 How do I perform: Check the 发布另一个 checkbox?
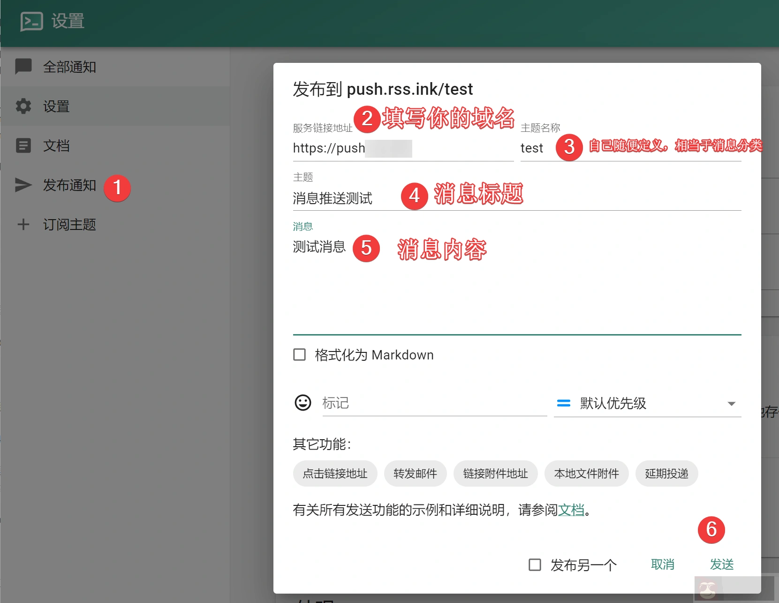click(x=535, y=565)
